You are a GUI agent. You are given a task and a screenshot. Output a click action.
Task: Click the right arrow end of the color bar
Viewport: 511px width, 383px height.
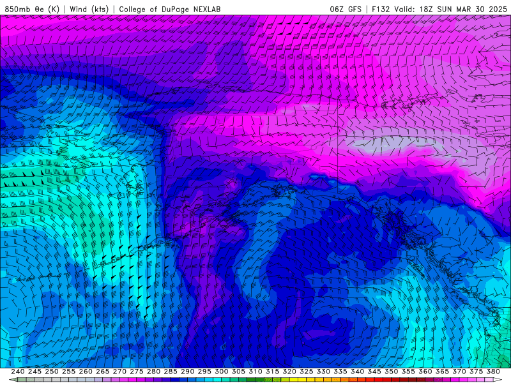click(498, 380)
